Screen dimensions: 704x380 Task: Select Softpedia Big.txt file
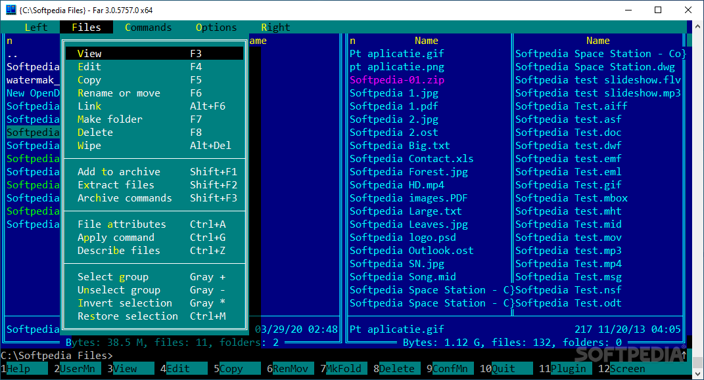click(400, 145)
